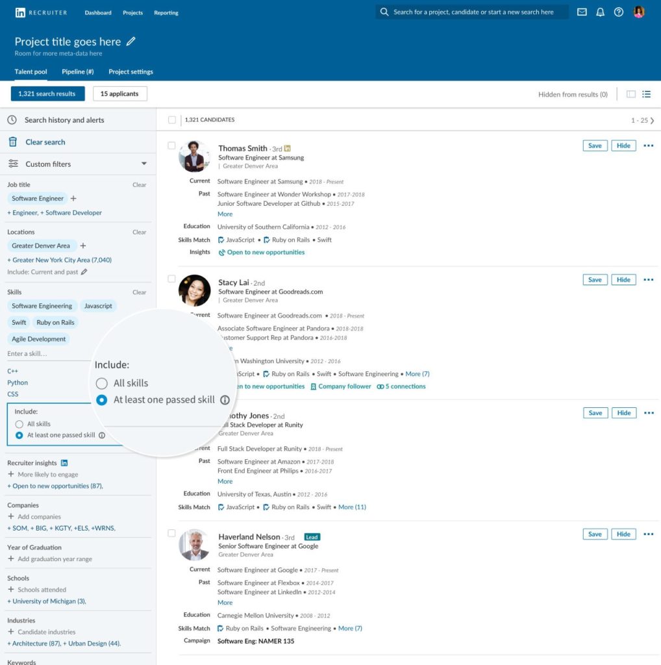
Task: Open more actions for Thomas Smith
Action: tap(648, 145)
